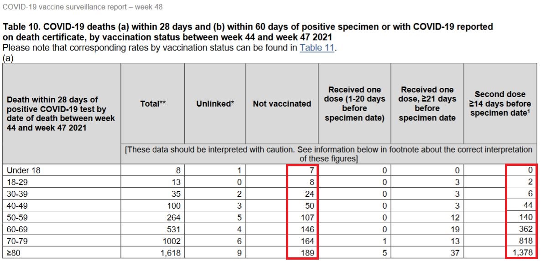The image size is (541, 261).
Task: Select the Second dose ≥14 days header
Action: [500, 104]
